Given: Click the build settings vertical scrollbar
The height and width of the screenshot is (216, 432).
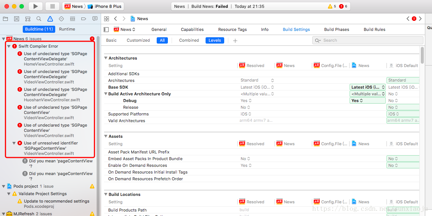Looking at the screenshot, I should pos(422,55).
